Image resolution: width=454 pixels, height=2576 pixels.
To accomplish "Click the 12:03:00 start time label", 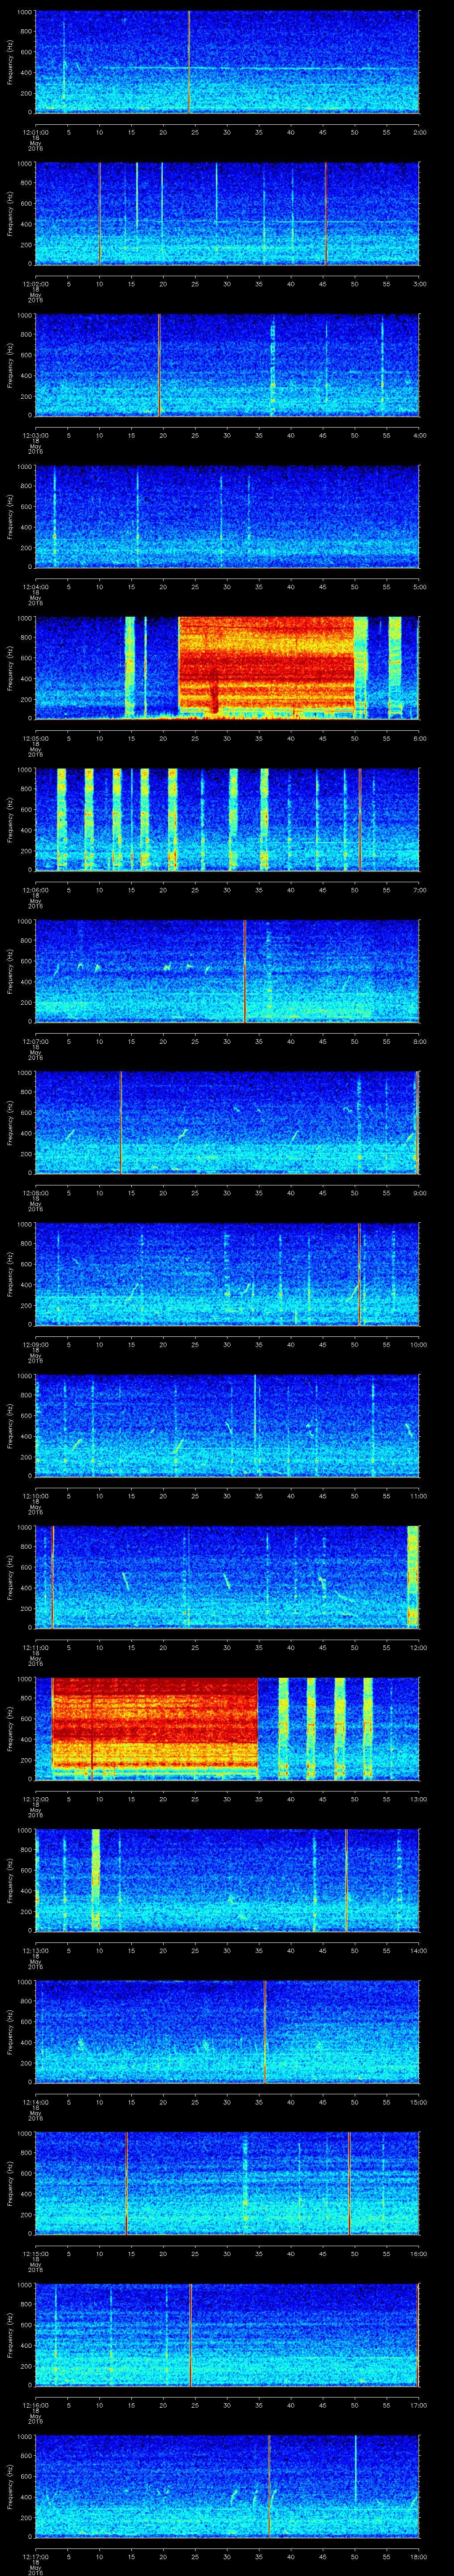I will (x=35, y=435).
